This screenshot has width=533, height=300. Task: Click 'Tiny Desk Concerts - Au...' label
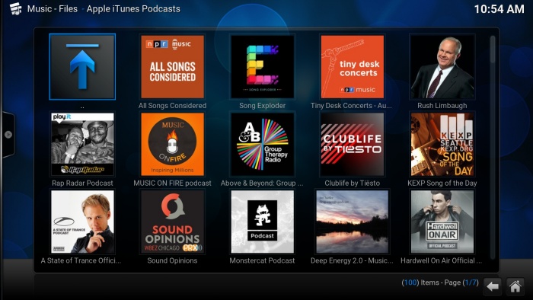351,106
